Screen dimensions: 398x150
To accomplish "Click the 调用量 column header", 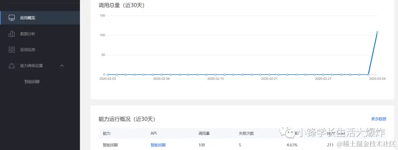I will click(204, 133).
